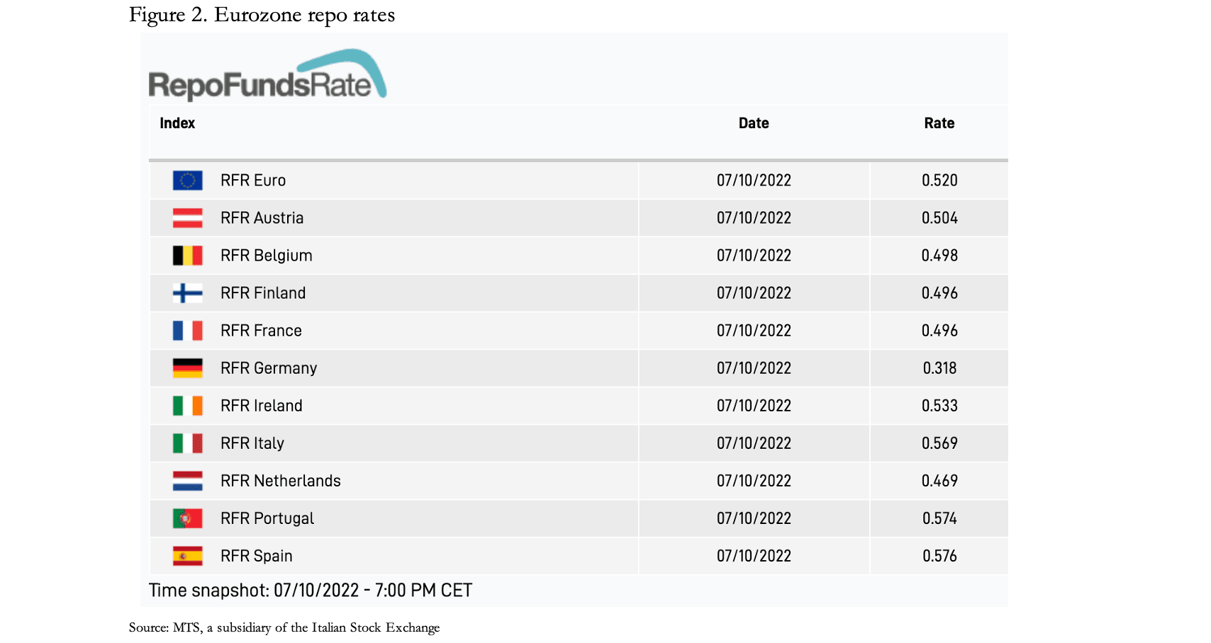The width and height of the screenshot is (1211, 643).
Task: Select the RFR France index name
Action: coord(261,331)
